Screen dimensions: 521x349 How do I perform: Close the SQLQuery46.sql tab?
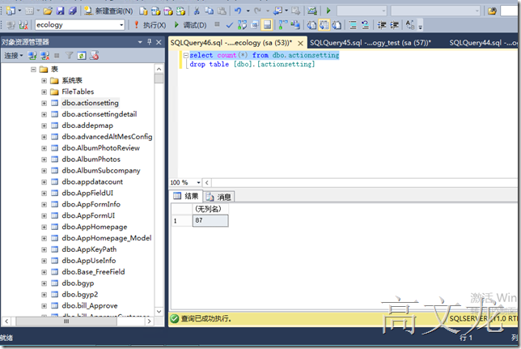point(300,43)
